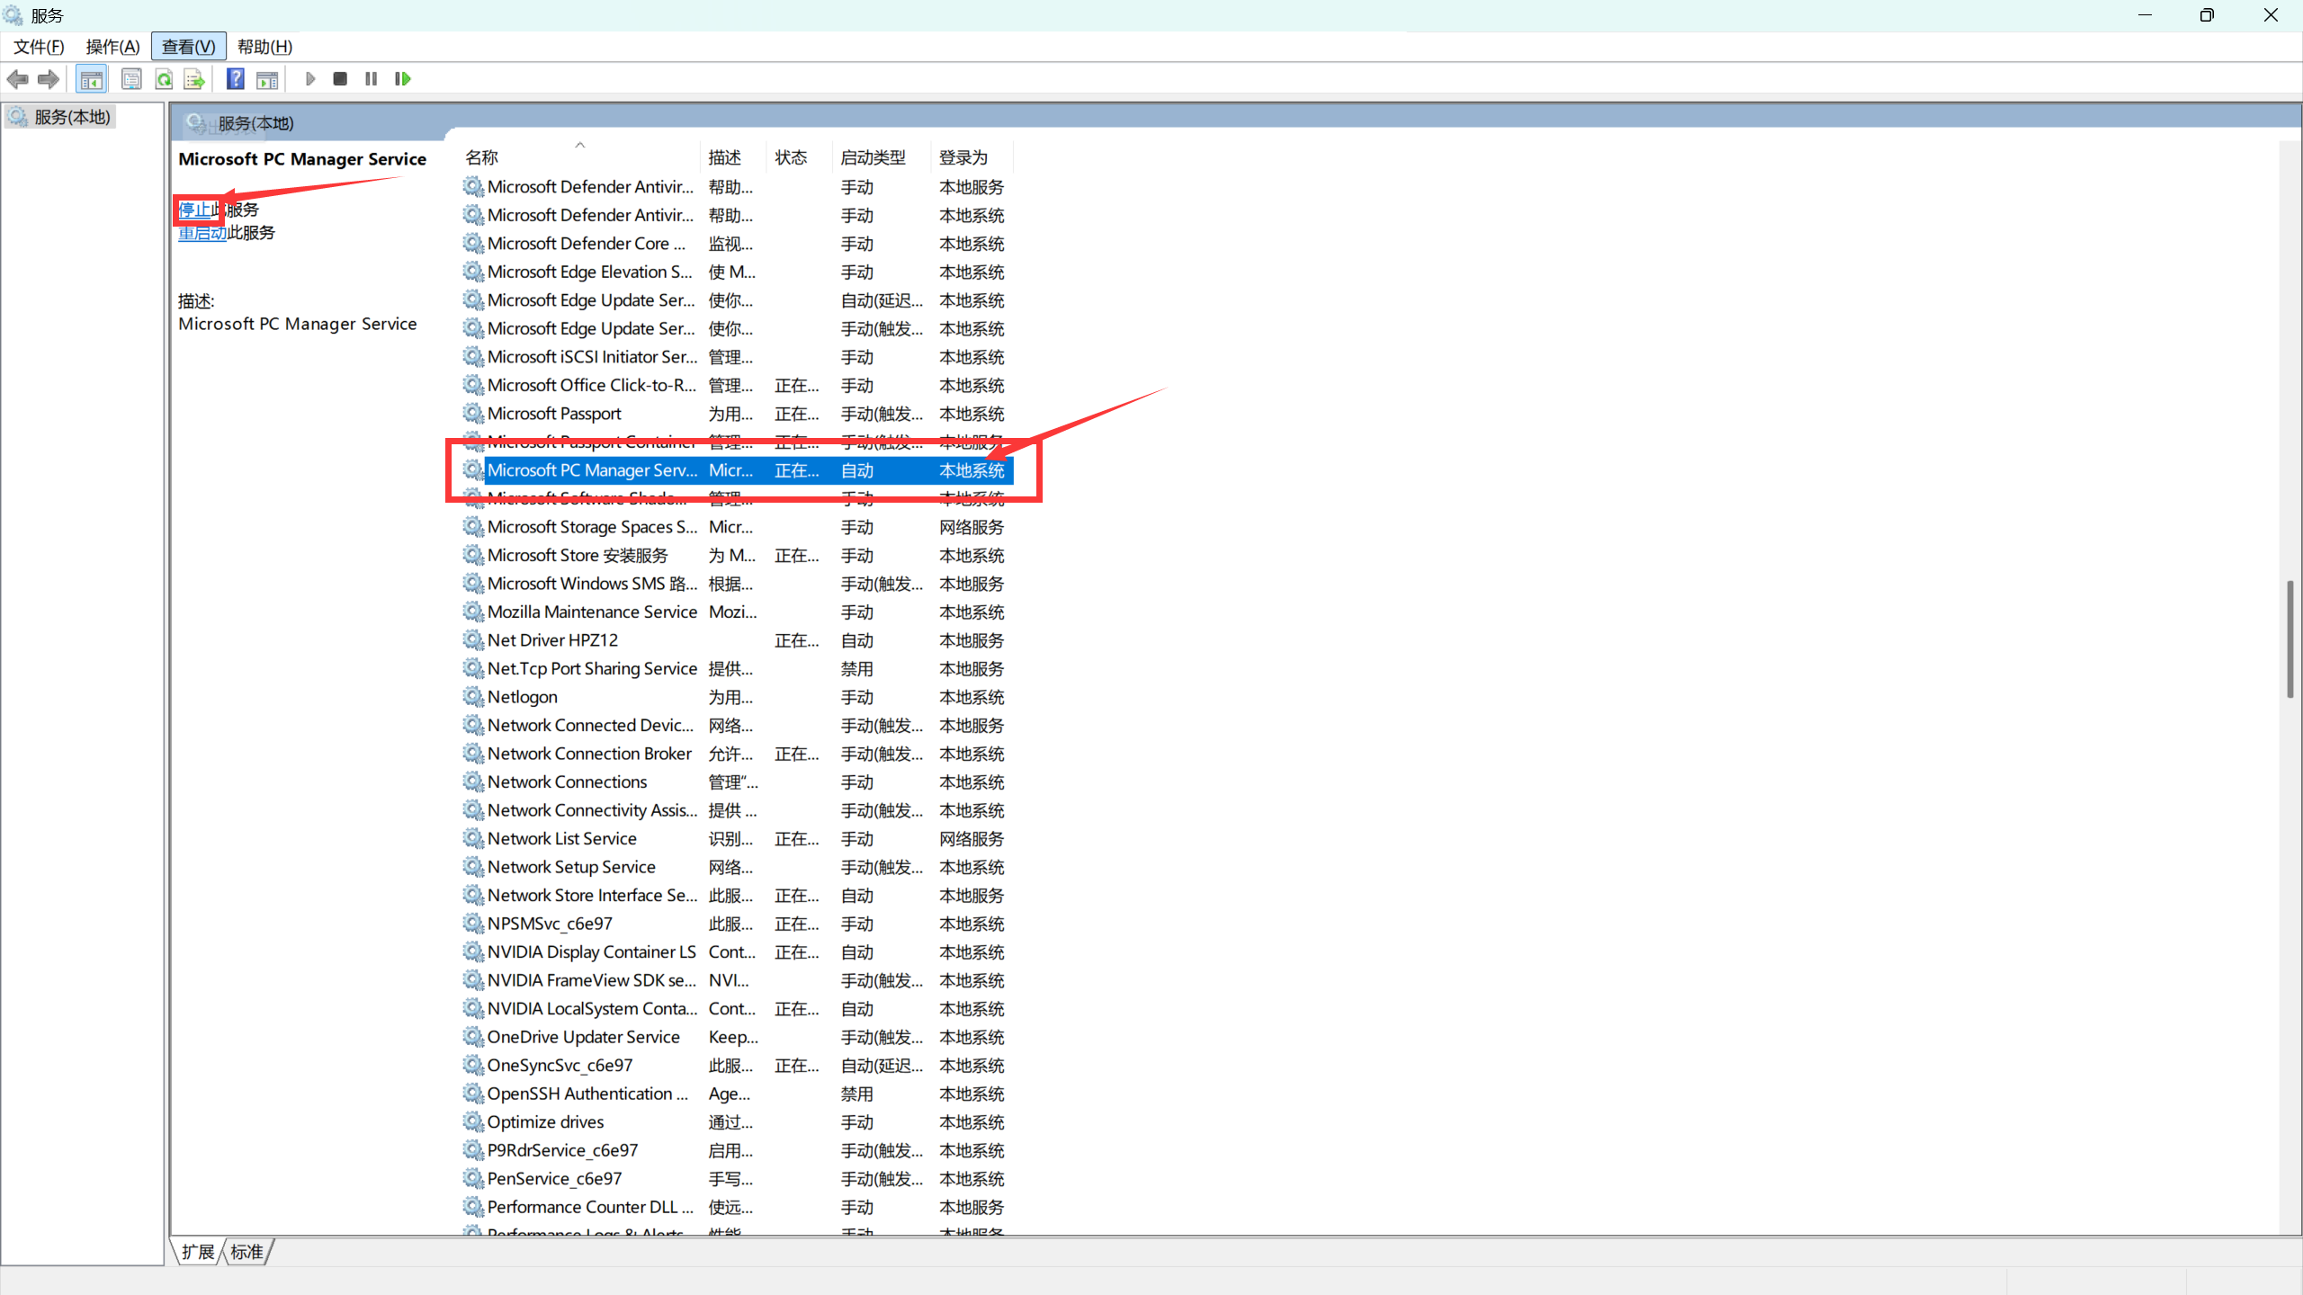Sort list by 状态 column header
Image resolution: width=2303 pixels, height=1295 pixels.
pos(791,157)
